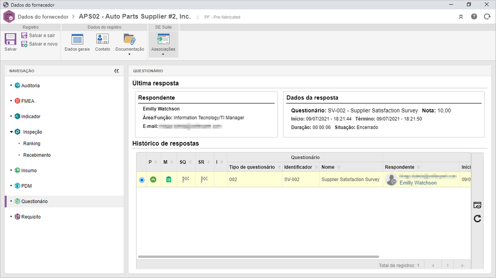This screenshot has height=278, width=496.
Task: Sort by Tipo de questionário column
Action: pos(279,167)
